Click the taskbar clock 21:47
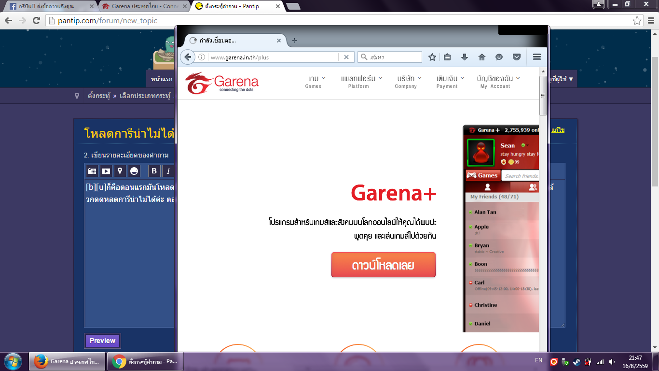Viewport: 659px width, 371px height. tap(635, 358)
